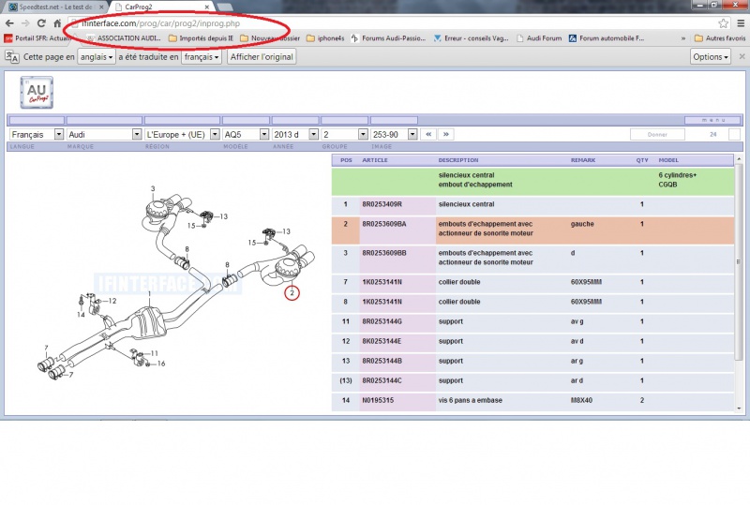Open translation Options button
750x505 pixels.
pyautogui.click(x=710, y=57)
